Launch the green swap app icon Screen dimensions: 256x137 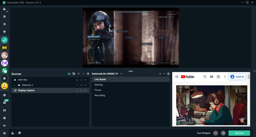(x=4, y=71)
